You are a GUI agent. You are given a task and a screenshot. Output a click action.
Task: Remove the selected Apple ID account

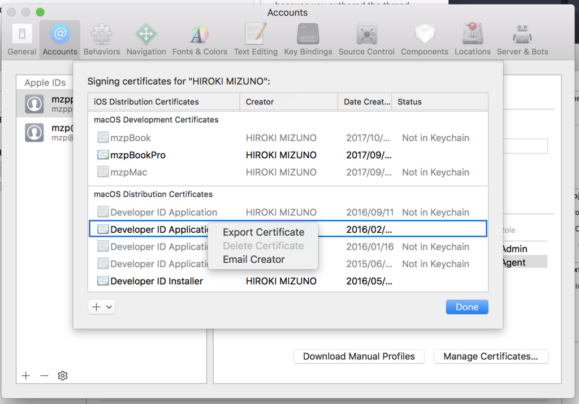[x=44, y=376]
